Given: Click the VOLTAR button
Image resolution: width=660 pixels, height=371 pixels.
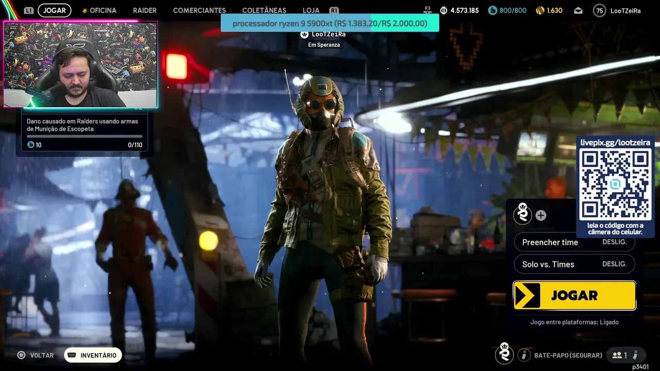Looking at the screenshot, I should [36, 355].
